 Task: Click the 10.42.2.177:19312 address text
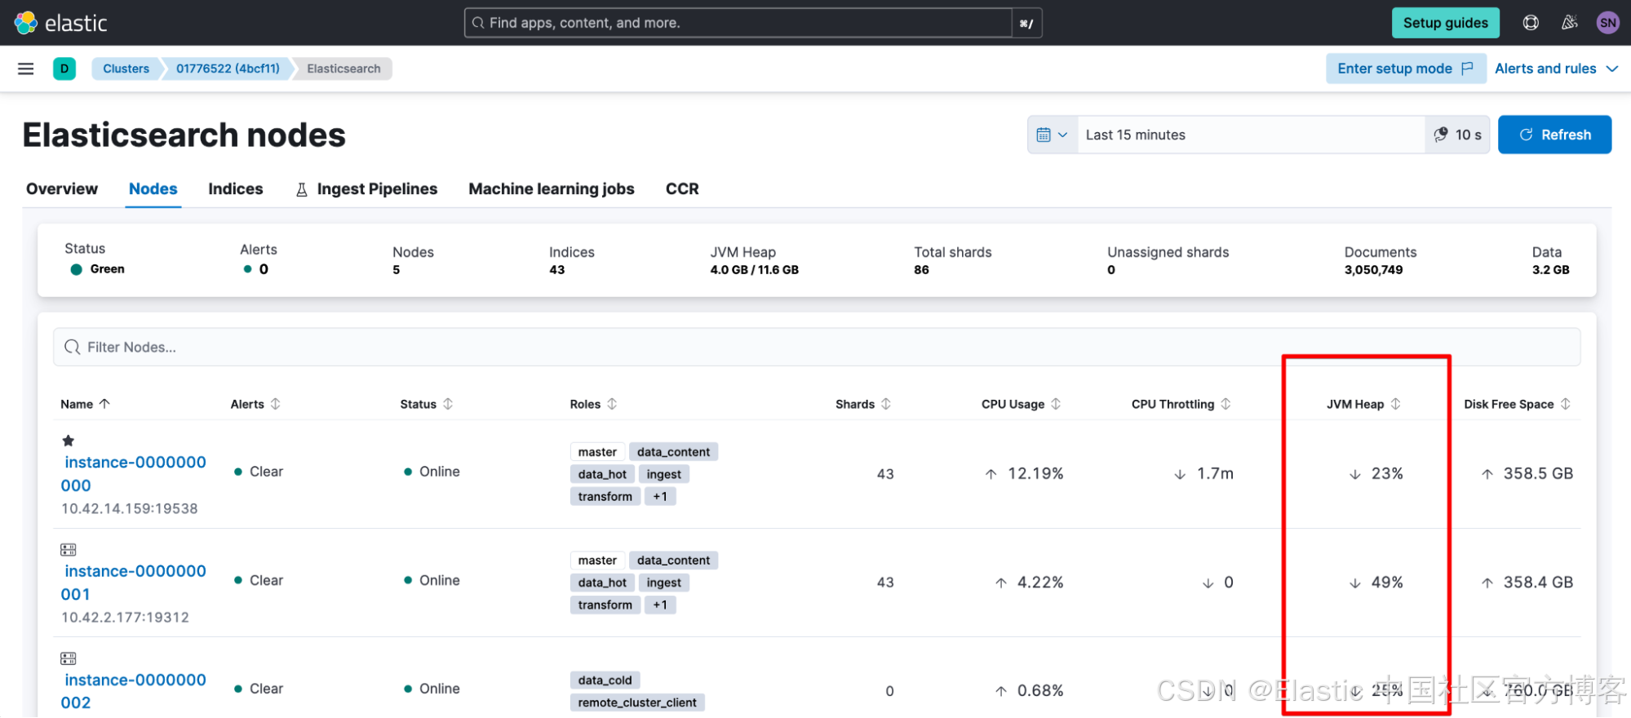125,617
